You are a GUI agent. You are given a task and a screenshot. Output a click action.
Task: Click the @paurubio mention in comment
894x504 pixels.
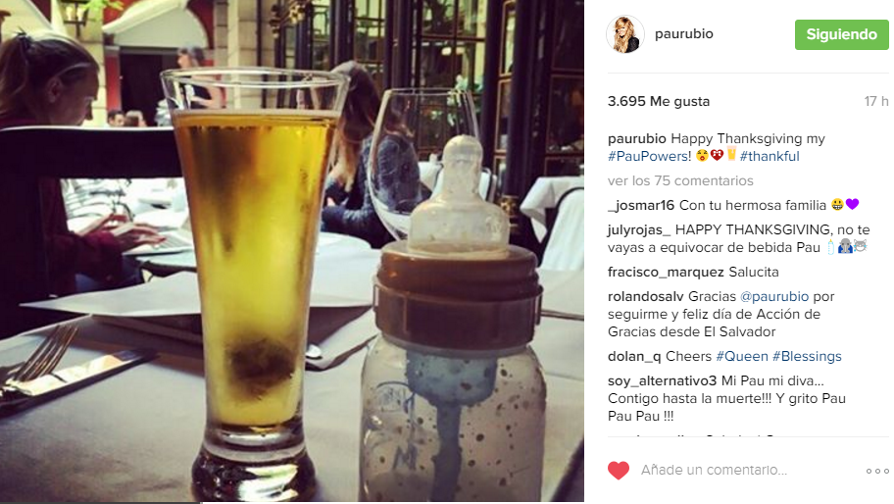pos(774,296)
